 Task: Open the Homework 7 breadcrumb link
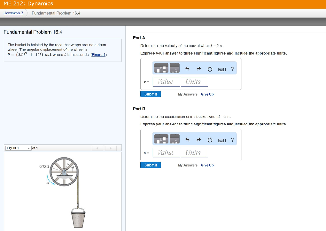point(13,13)
